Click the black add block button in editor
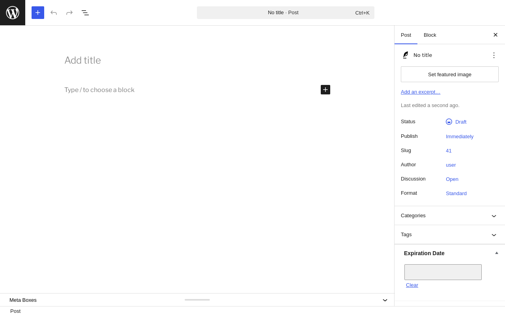Image resolution: width=505 pixels, height=316 pixels. click(x=325, y=90)
